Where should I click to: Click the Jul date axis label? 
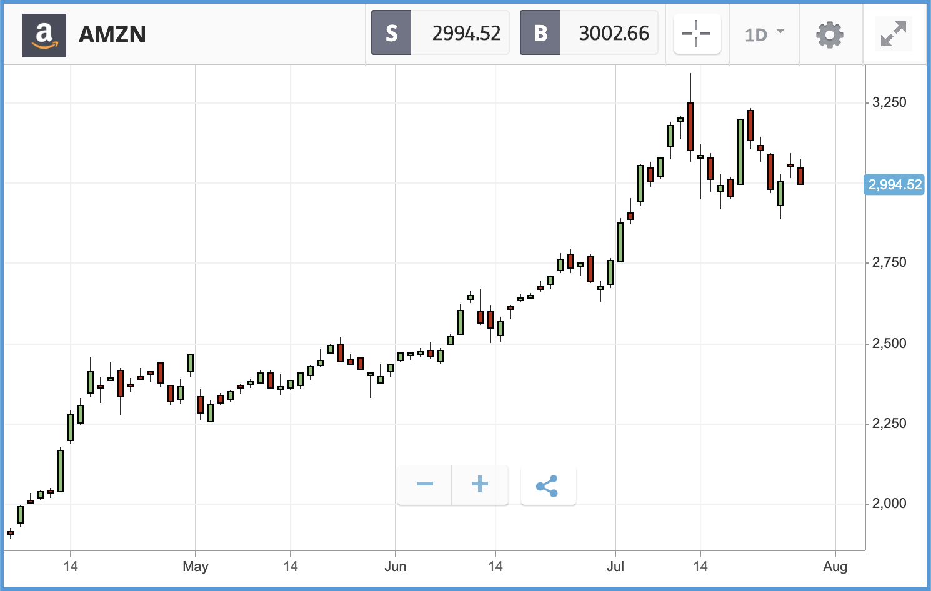point(615,567)
